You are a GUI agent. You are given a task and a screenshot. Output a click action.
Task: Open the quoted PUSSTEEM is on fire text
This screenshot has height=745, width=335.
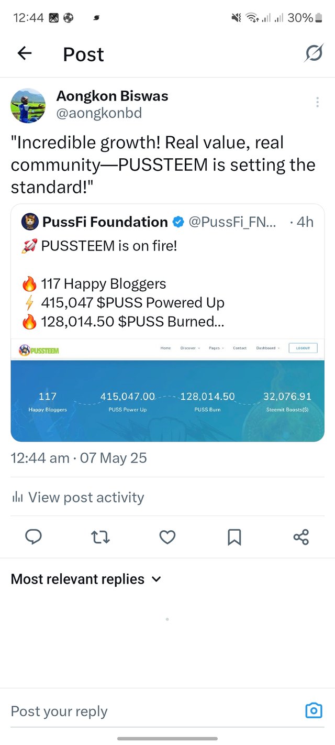tap(109, 245)
